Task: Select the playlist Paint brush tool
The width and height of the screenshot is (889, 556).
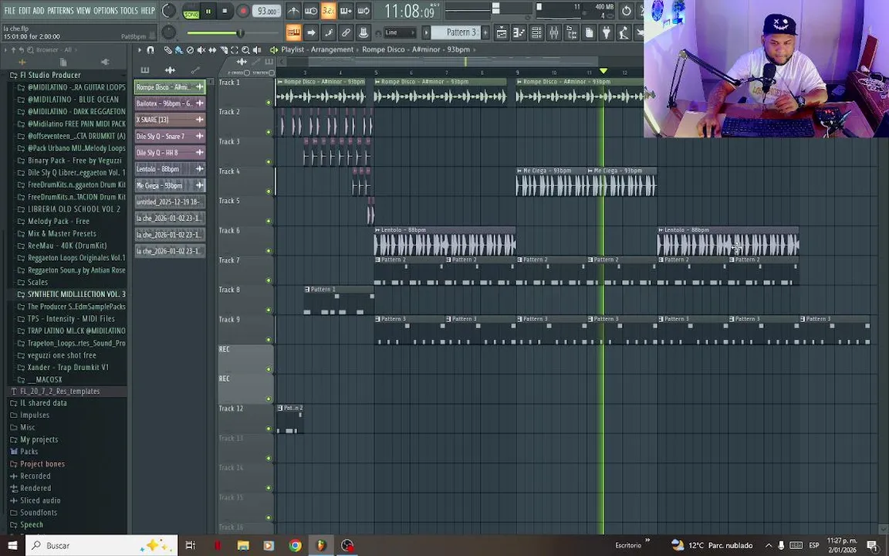Action: (x=178, y=50)
